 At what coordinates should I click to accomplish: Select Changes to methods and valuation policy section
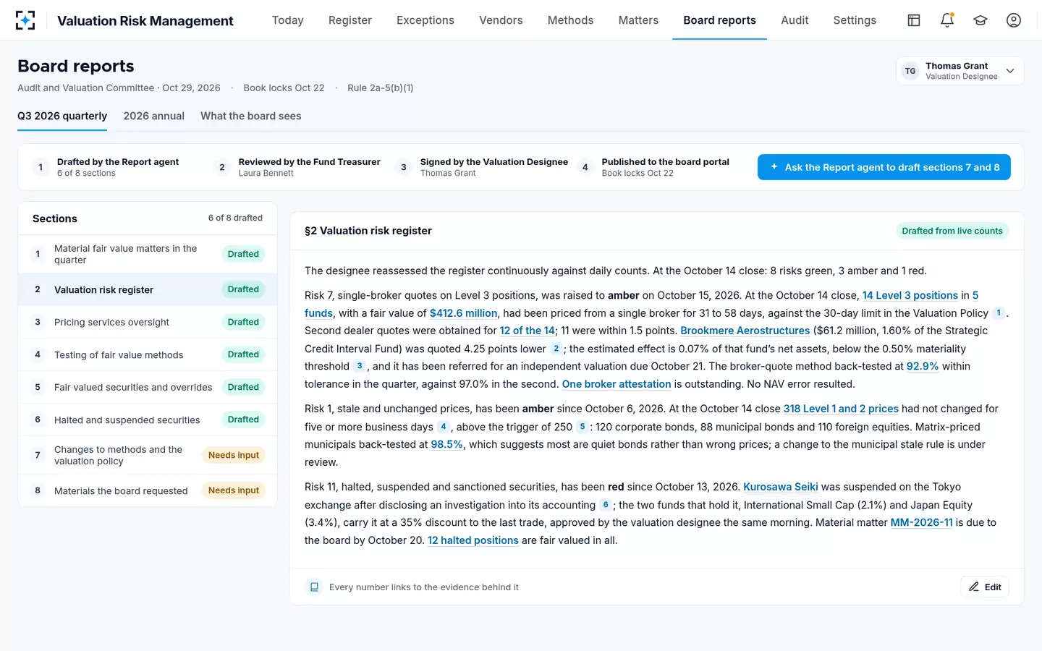pos(148,455)
